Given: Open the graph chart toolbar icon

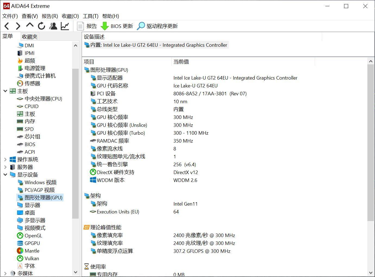Looking at the screenshot, I should tap(65, 26).
